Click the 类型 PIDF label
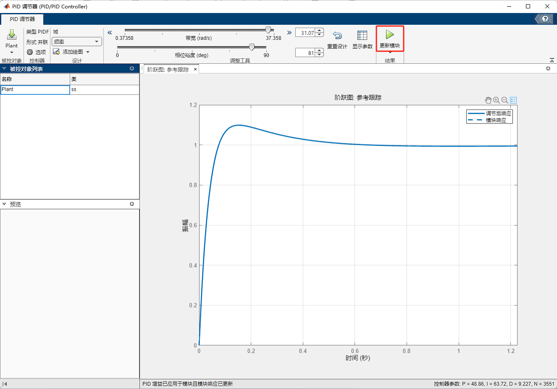557x389 pixels. tap(37, 32)
